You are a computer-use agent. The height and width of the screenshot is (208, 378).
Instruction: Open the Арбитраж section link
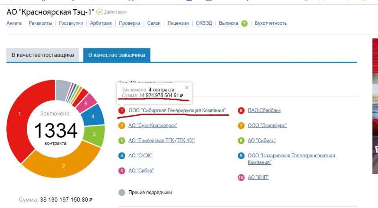click(x=101, y=23)
